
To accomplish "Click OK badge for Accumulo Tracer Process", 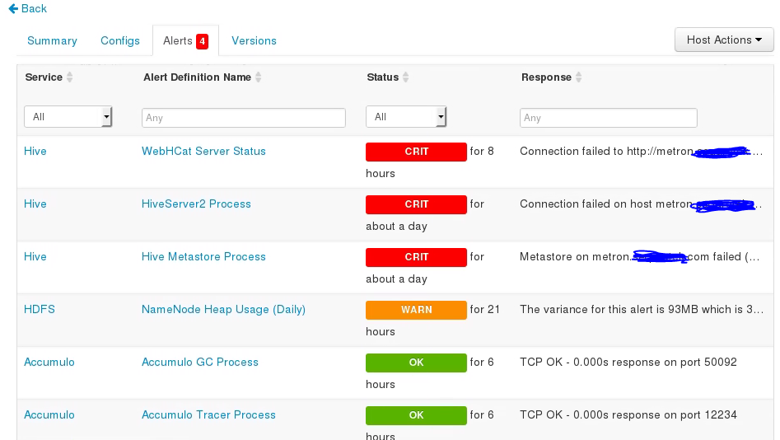I will 417,415.
